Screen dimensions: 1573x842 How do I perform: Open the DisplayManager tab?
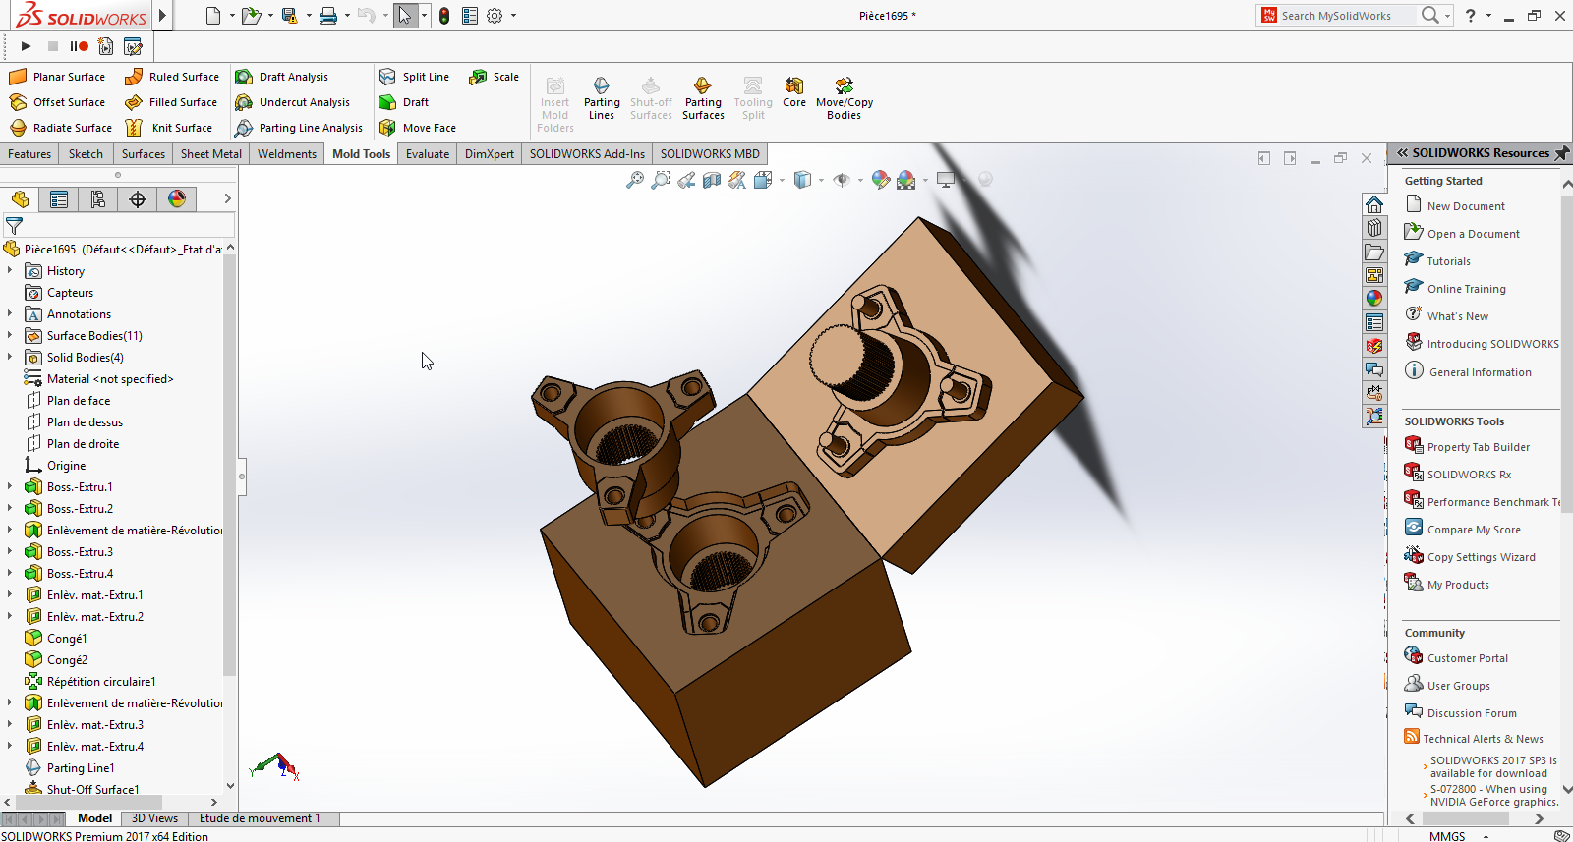[x=177, y=199]
